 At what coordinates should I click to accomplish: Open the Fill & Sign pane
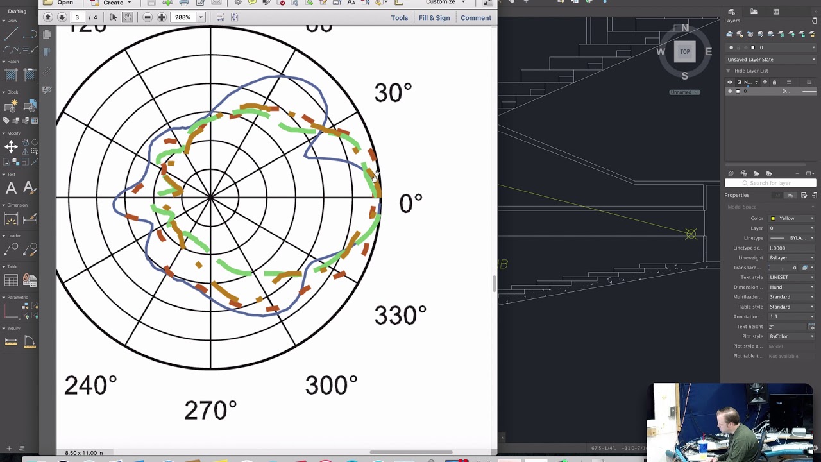(x=434, y=18)
